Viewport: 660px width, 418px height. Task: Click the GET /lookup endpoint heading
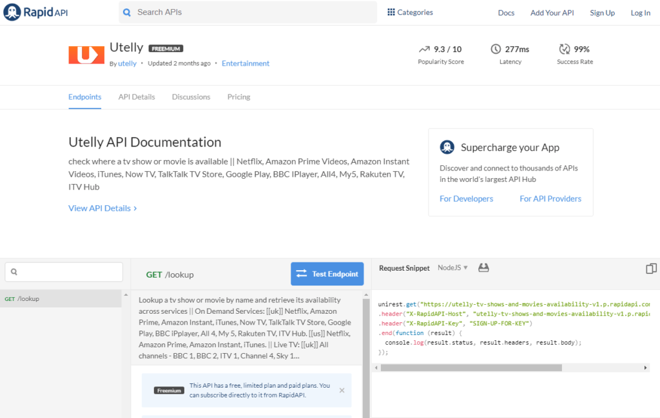[x=170, y=275]
